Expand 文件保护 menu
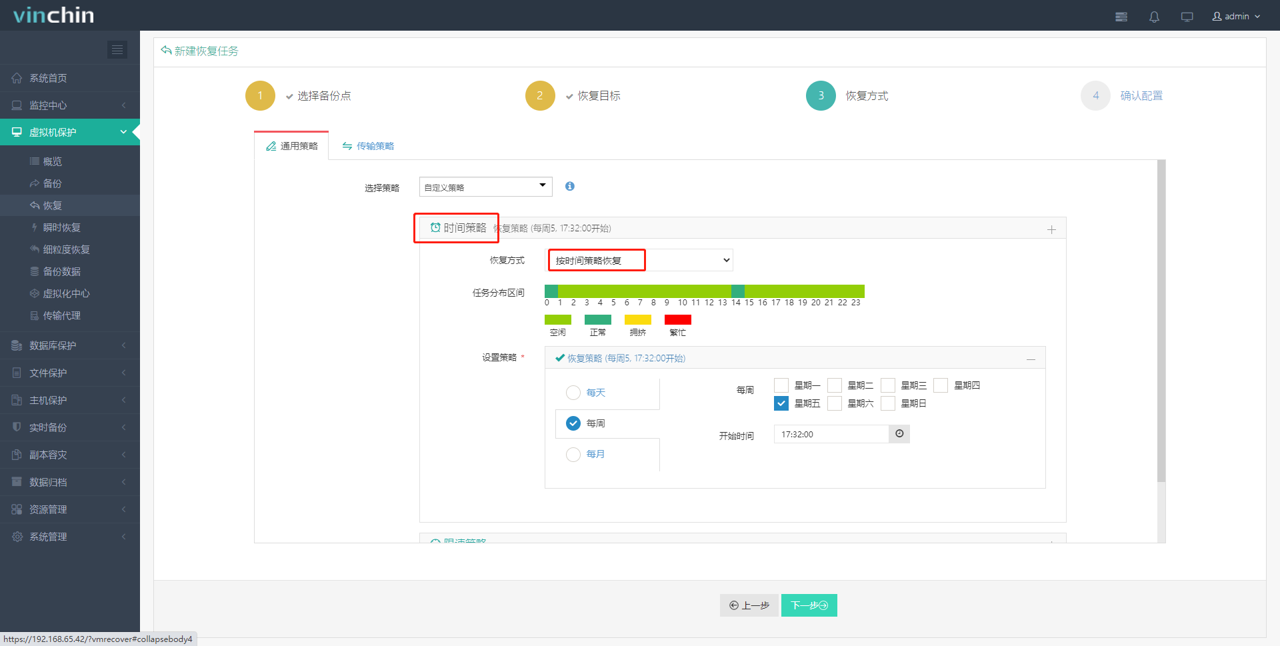This screenshot has height=646, width=1280. [x=70, y=373]
